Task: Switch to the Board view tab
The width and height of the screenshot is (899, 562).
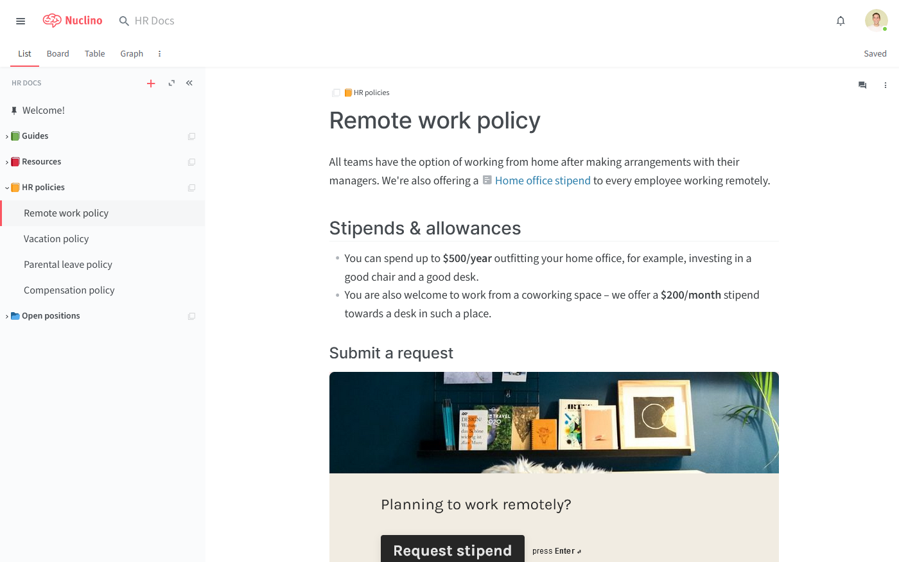Action: tap(58, 54)
